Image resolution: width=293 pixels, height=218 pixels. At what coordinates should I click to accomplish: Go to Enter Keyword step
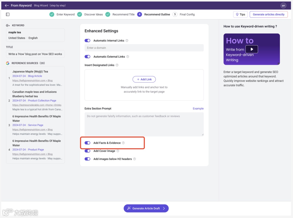pos(66,14)
